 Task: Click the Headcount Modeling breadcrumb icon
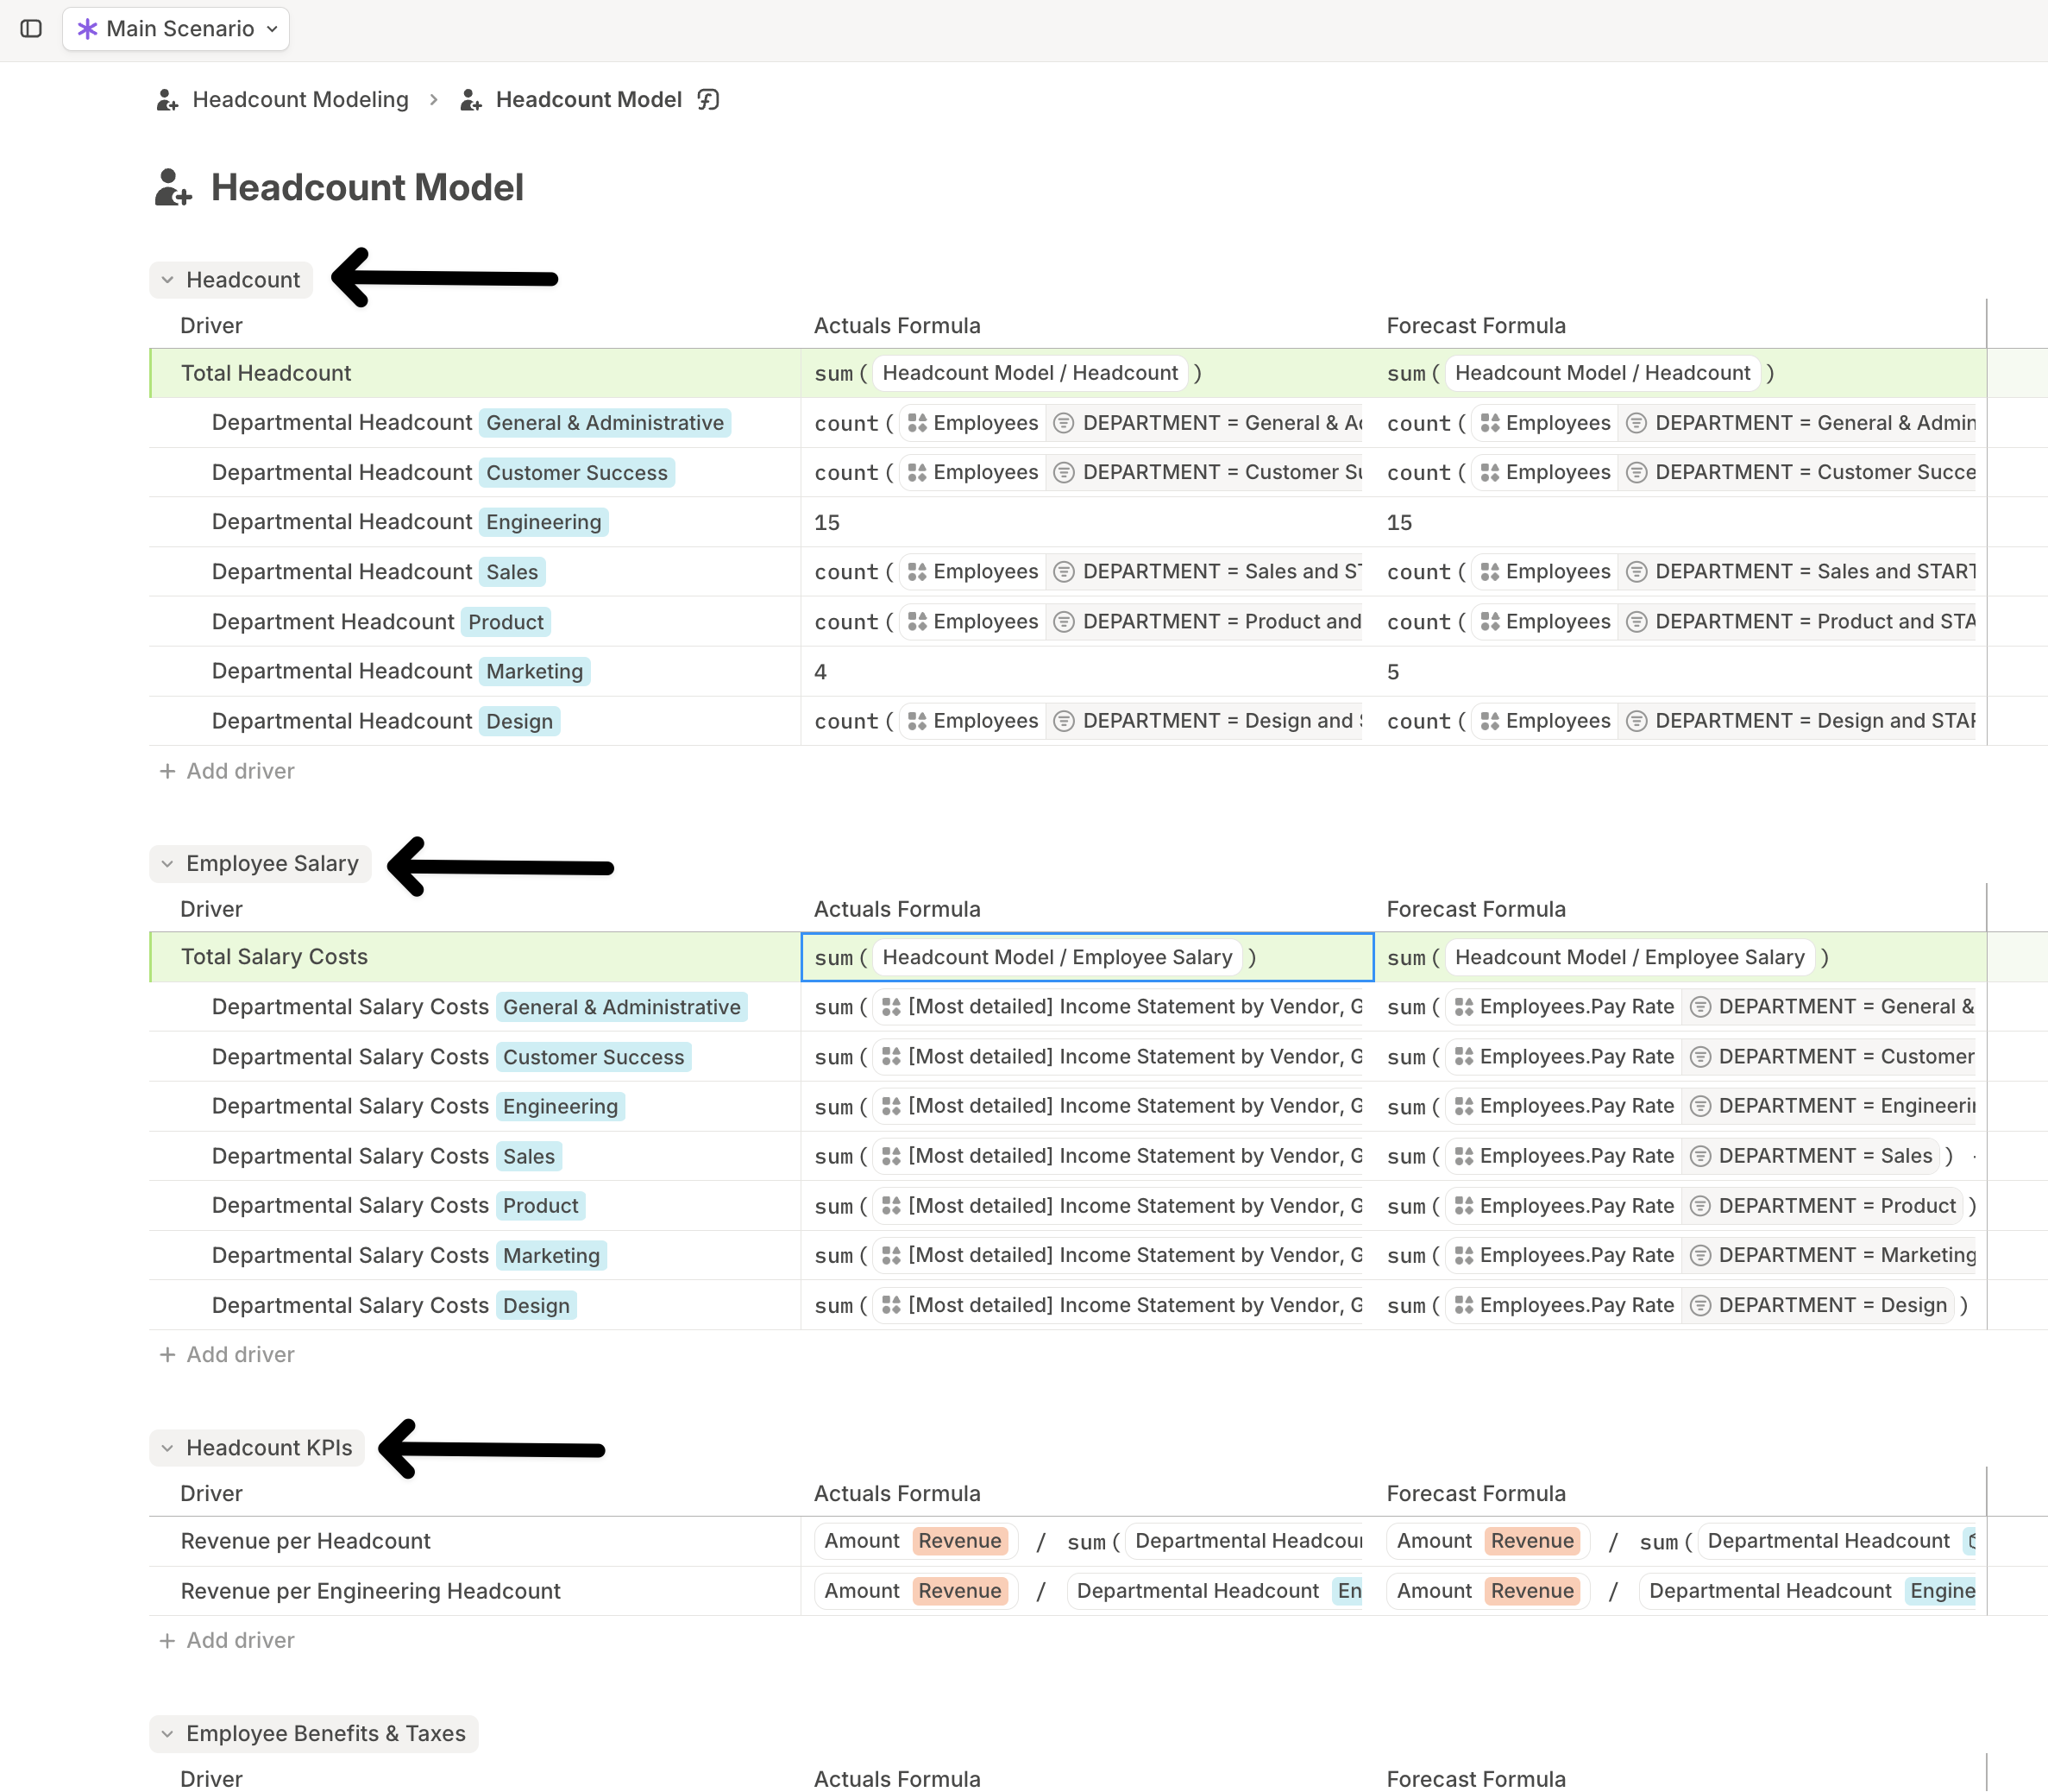(x=166, y=100)
